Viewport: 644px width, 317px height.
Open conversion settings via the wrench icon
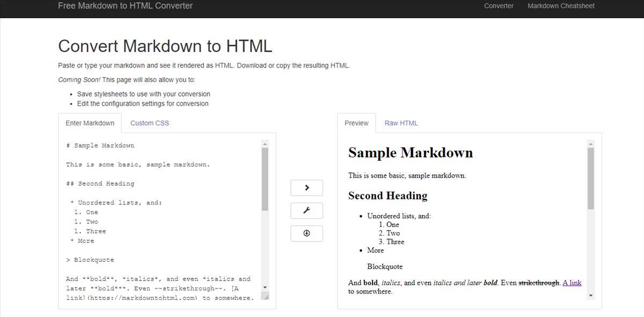pyautogui.click(x=306, y=210)
